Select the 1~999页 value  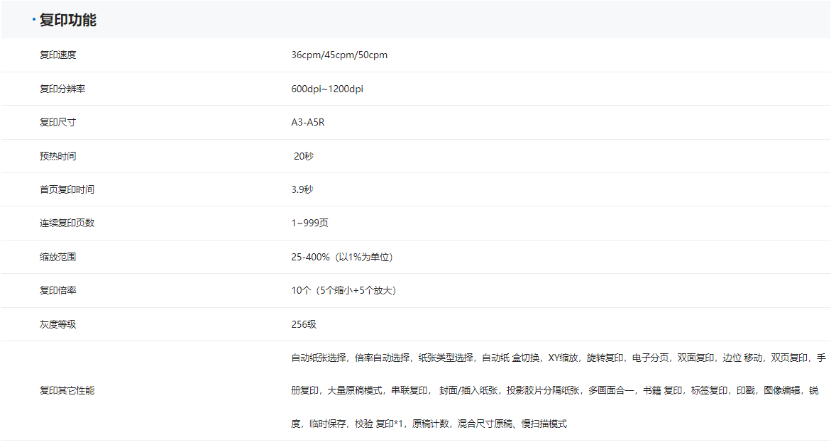[x=309, y=223]
